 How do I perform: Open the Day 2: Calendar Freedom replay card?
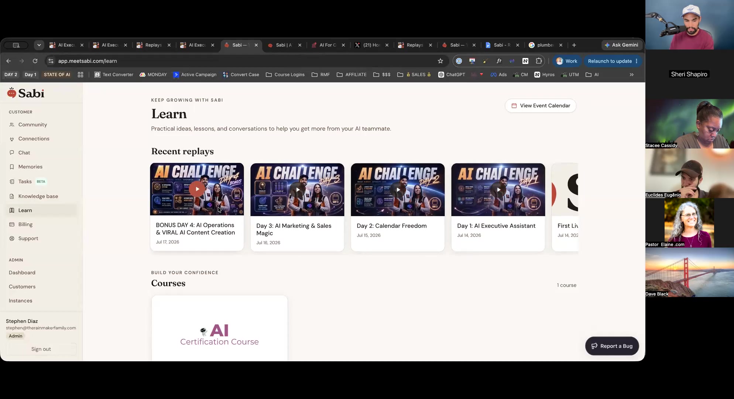398,207
